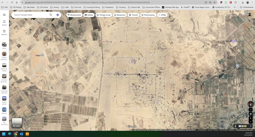The width and height of the screenshot is (255, 137).
Task: Toggle the map scale bar units
Action: pyautogui.click(x=244, y=130)
